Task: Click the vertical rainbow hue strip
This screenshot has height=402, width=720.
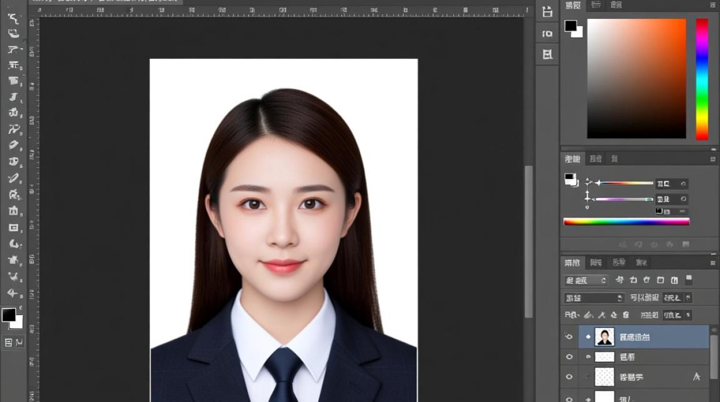Action: click(702, 79)
